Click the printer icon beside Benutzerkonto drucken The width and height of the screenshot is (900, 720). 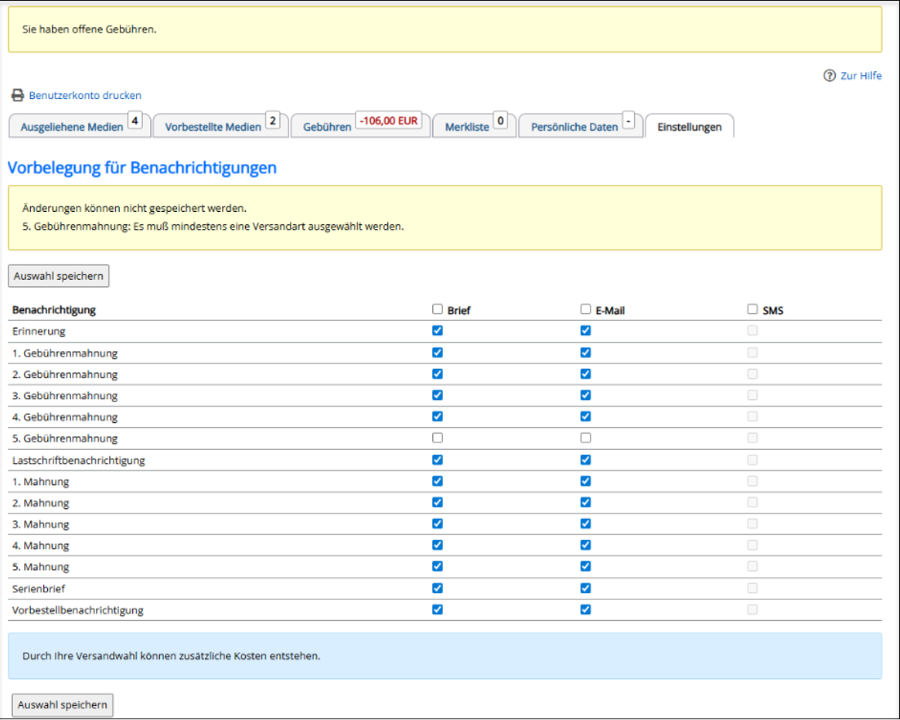[x=17, y=96]
